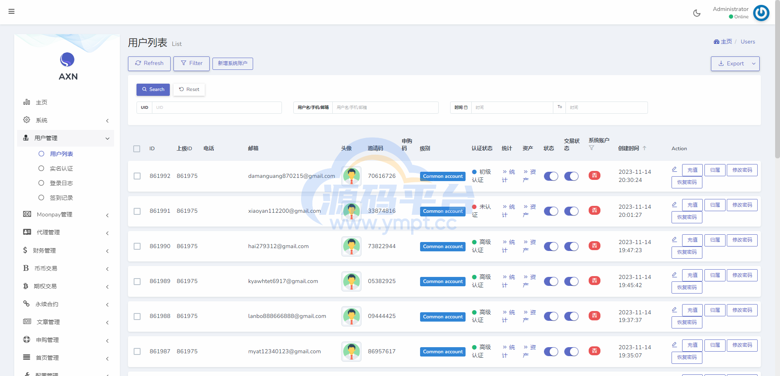Click the Refresh button
This screenshot has height=376, width=780.
(149, 63)
